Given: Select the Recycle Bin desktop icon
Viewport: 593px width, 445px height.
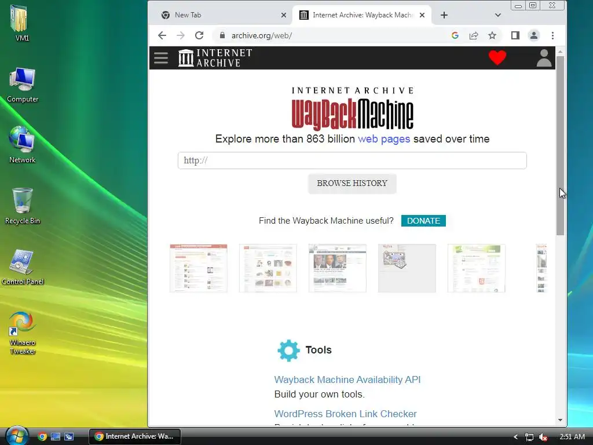Looking at the screenshot, I should pos(23,206).
